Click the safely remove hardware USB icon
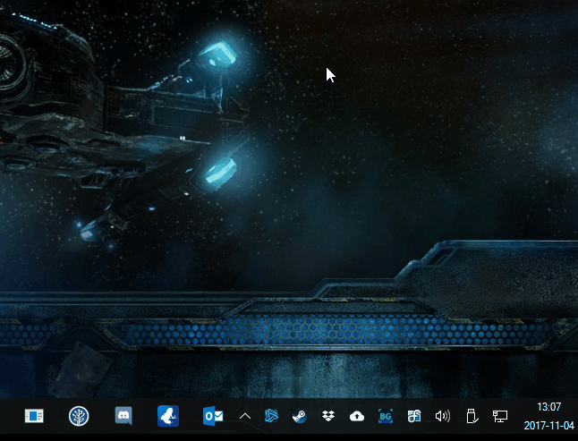578x441 pixels. pyautogui.click(x=472, y=416)
